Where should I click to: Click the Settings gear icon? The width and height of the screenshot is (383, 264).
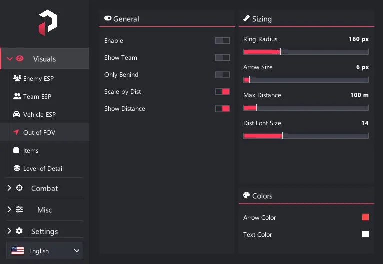(19, 231)
